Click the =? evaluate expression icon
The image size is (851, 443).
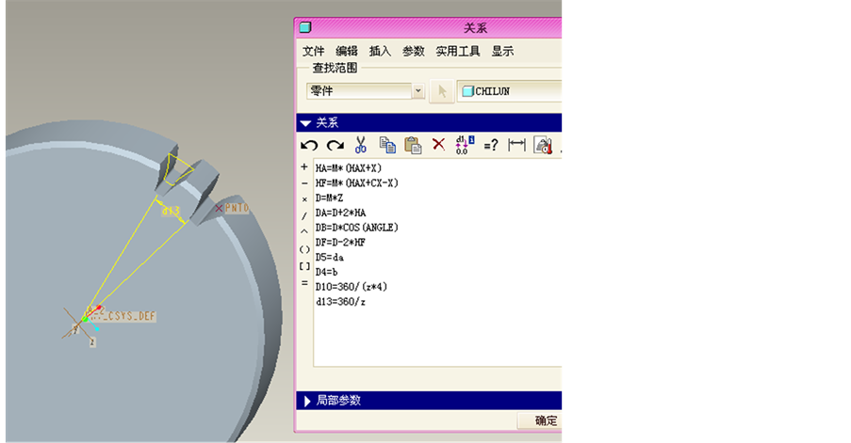[x=490, y=145]
